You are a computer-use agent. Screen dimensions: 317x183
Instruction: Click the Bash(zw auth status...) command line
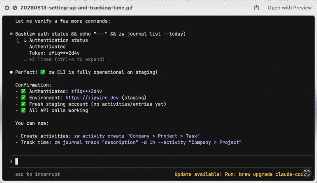100,34
